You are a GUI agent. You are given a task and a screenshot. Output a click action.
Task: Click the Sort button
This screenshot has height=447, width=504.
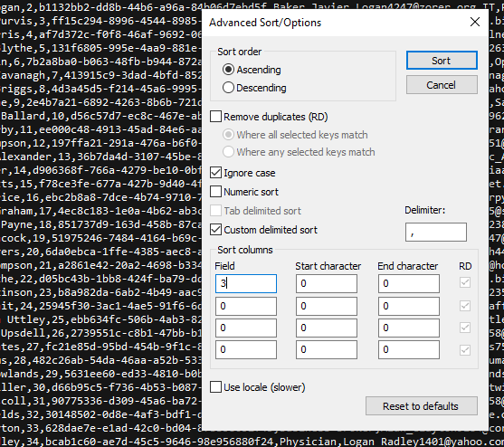tap(442, 60)
